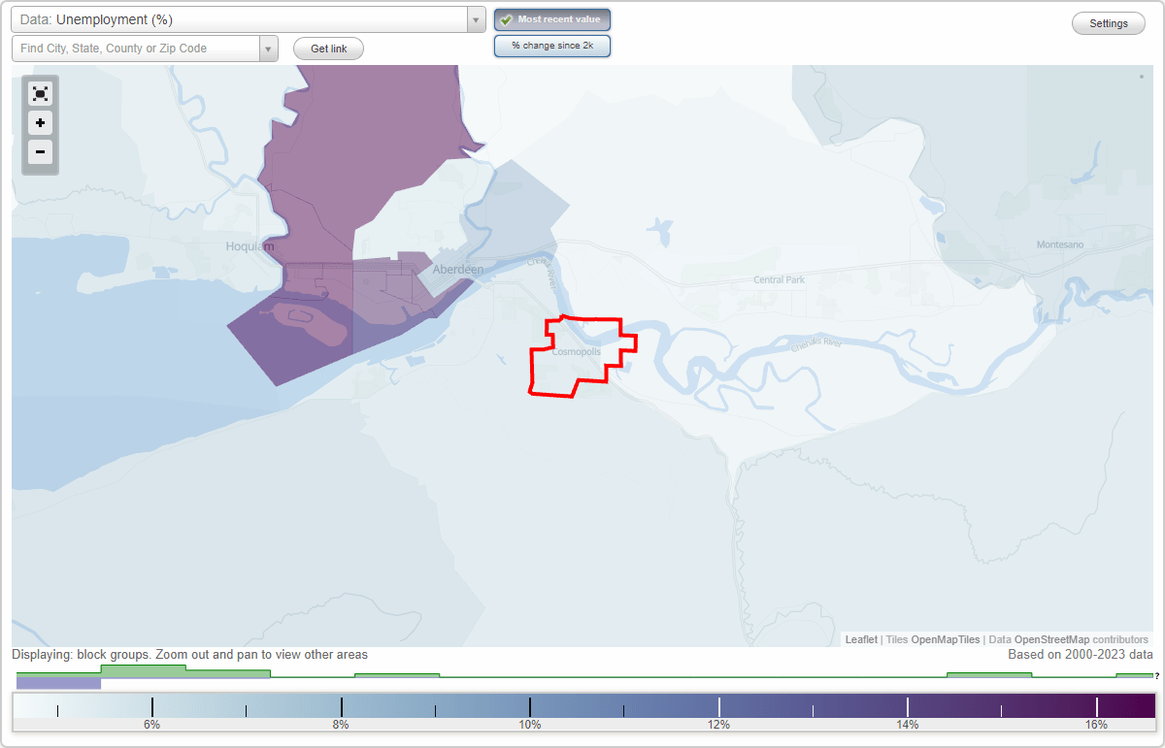Screen dimensions: 1165x748
Task: Enable the % change since 2k comparison
Action: coord(552,45)
